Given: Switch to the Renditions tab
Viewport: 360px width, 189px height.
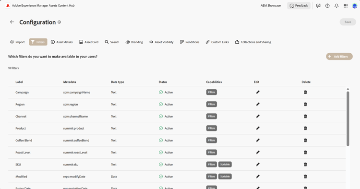Looking at the screenshot, I should click(190, 42).
